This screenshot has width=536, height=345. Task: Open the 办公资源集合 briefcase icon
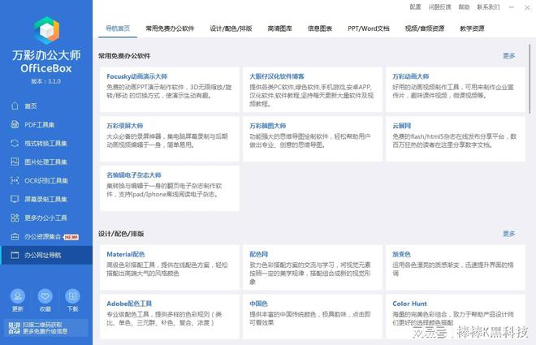pos(15,236)
